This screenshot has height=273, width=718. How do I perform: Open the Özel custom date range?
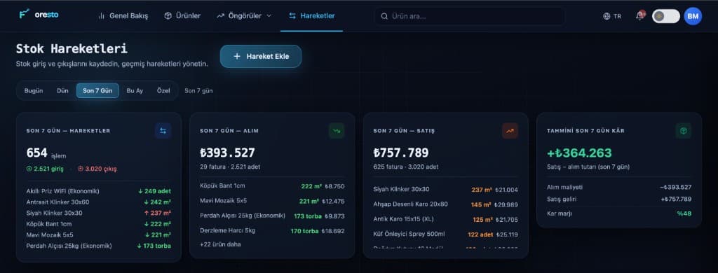coord(163,90)
